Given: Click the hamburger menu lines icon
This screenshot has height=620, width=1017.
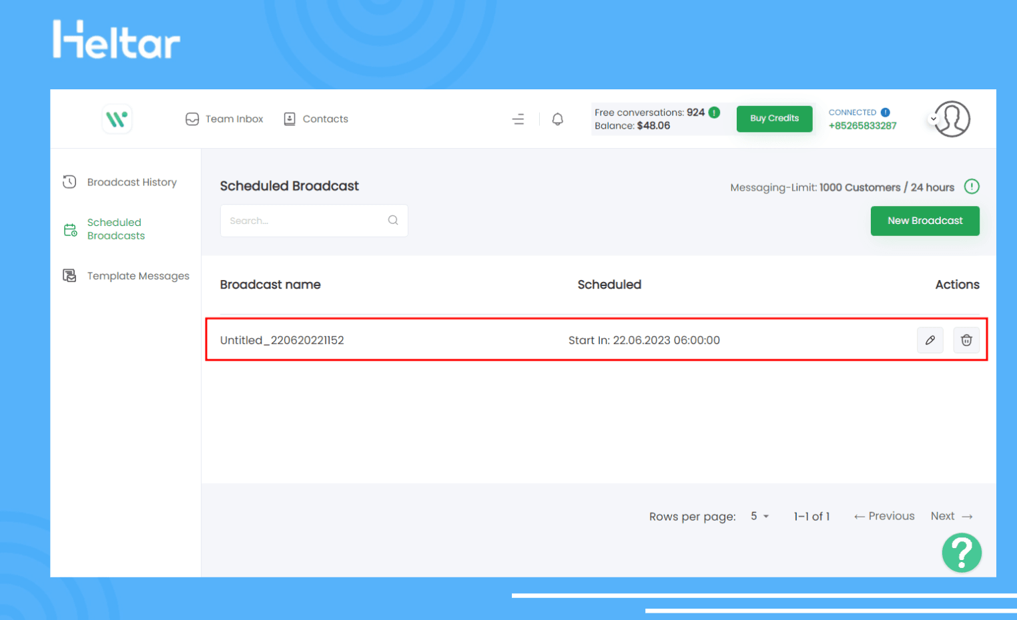Looking at the screenshot, I should 518,119.
